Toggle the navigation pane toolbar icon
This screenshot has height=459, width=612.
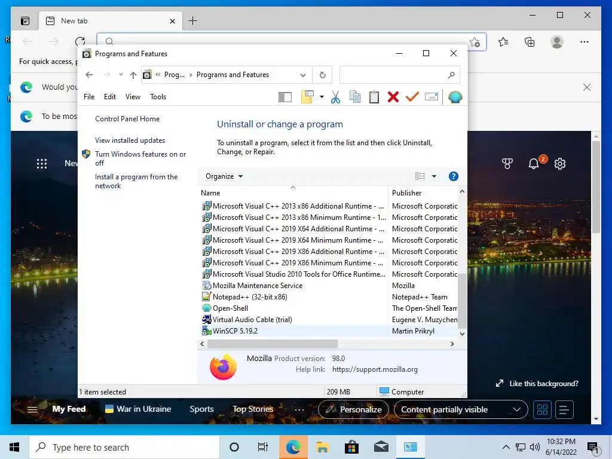[285, 97]
